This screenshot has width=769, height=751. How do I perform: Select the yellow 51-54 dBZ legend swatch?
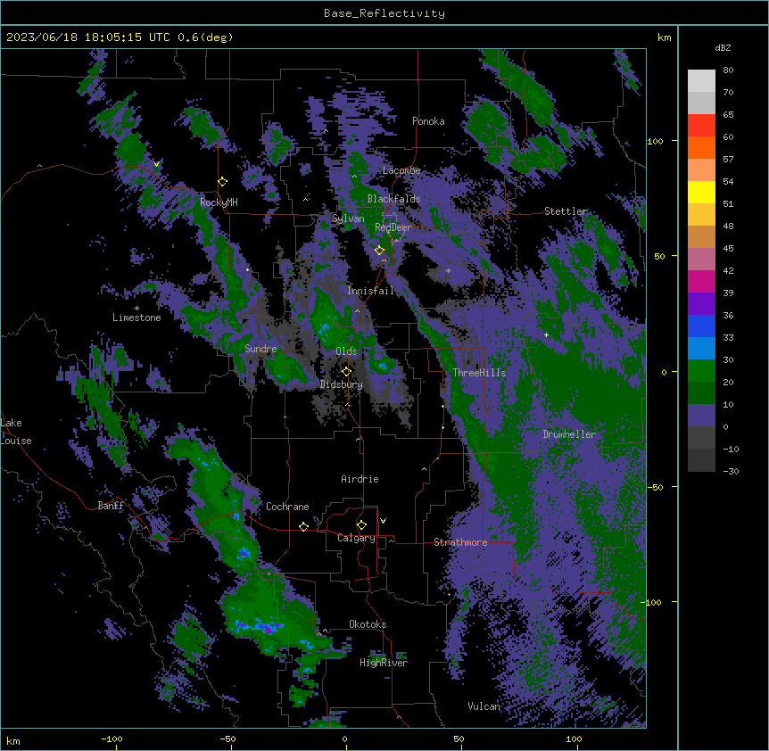coord(701,192)
